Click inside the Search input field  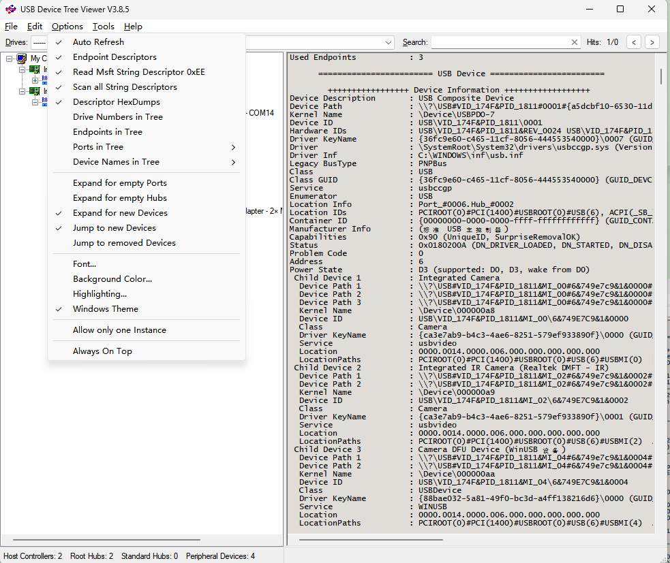click(x=501, y=42)
